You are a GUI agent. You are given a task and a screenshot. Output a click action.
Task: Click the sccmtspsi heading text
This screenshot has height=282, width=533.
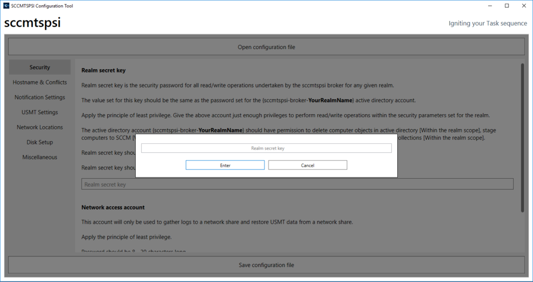(x=32, y=23)
